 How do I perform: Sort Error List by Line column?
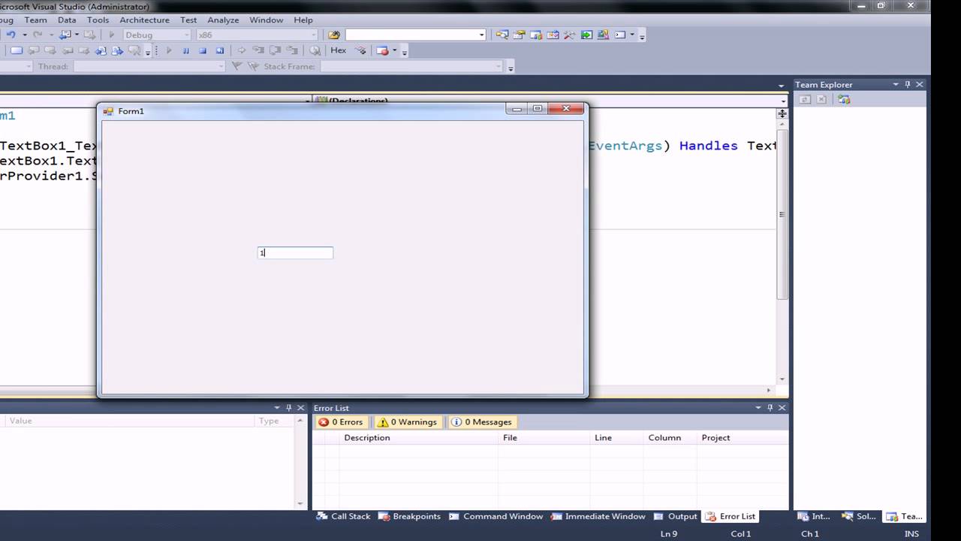tap(616, 437)
